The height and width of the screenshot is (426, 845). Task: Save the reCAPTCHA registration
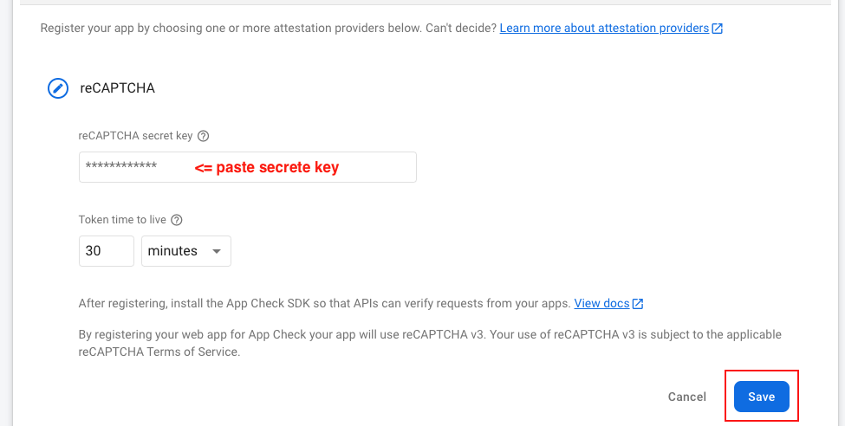pos(761,397)
